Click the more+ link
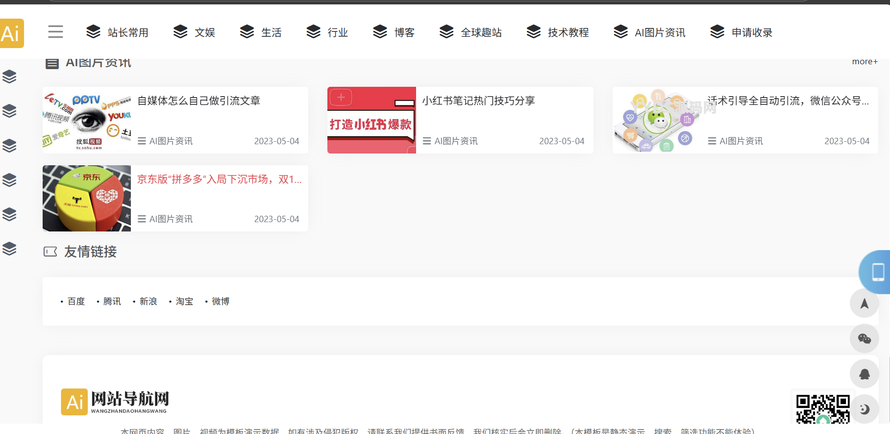This screenshot has height=434, width=890. [865, 61]
